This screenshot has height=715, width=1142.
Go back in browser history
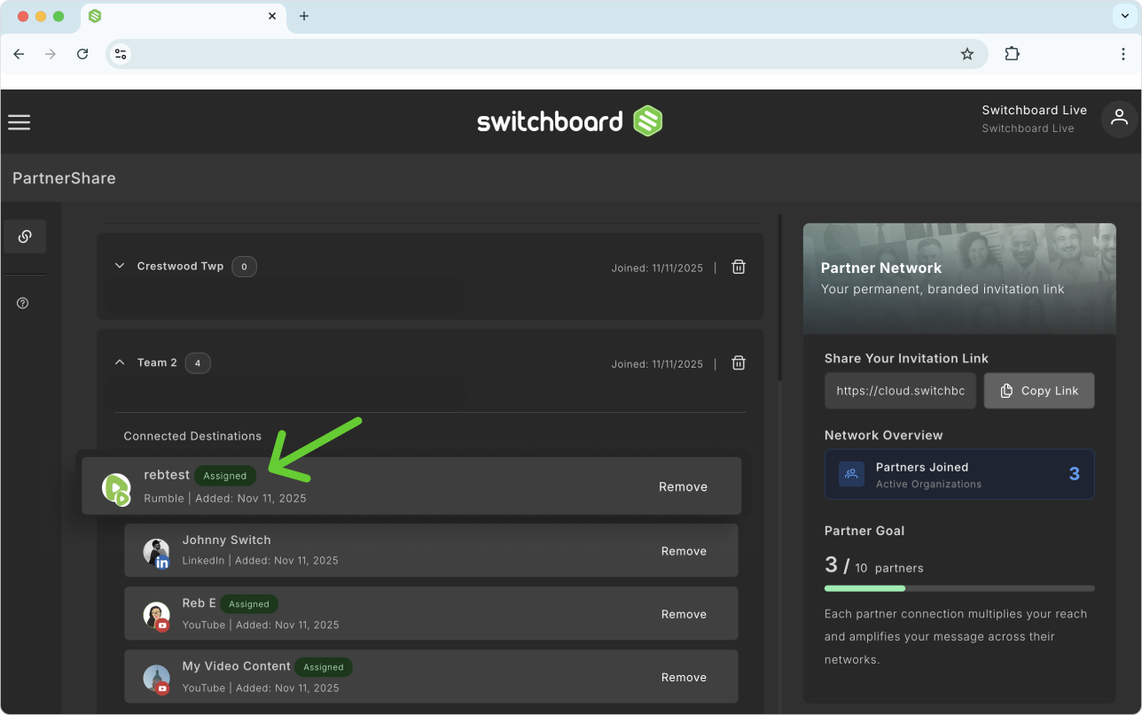coord(19,54)
